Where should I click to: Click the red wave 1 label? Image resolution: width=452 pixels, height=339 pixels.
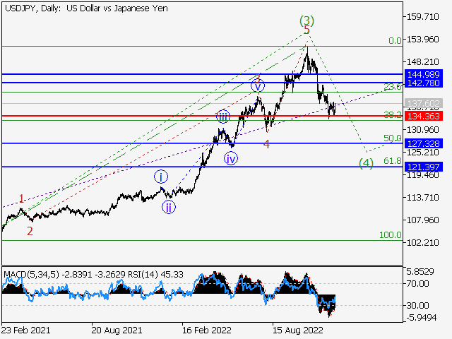click(x=21, y=198)
